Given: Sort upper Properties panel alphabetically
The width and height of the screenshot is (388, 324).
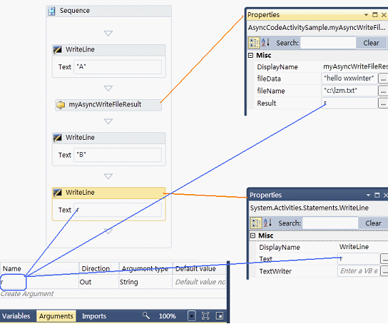Looking at the screenshot, I should pos(265,43).
